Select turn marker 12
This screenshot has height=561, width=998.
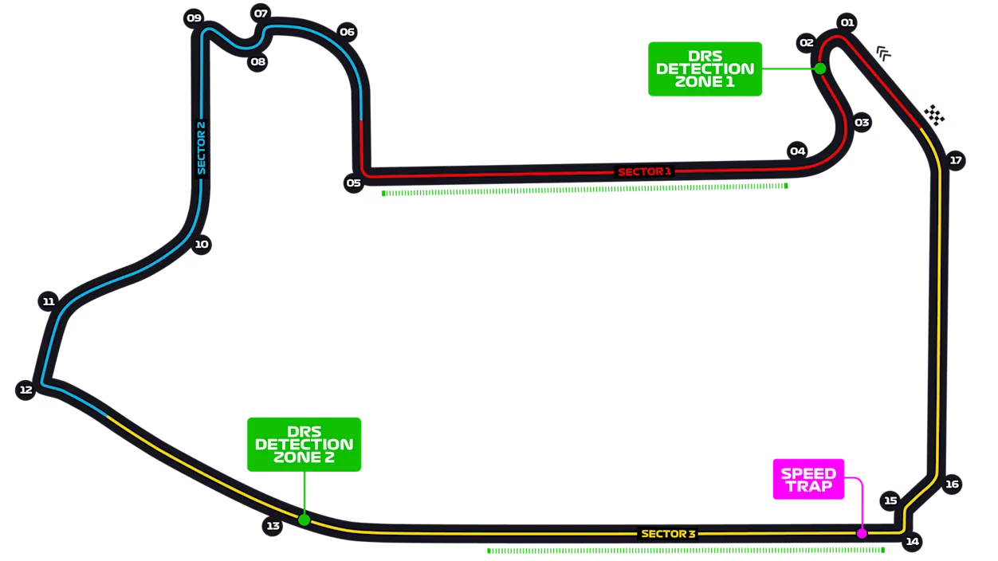click(26, 390)
